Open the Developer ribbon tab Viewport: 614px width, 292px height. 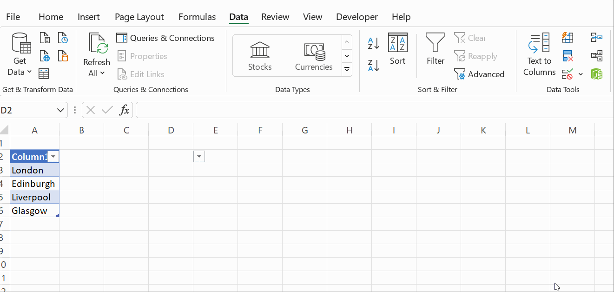pyautogui.click(x=357, y=17)
